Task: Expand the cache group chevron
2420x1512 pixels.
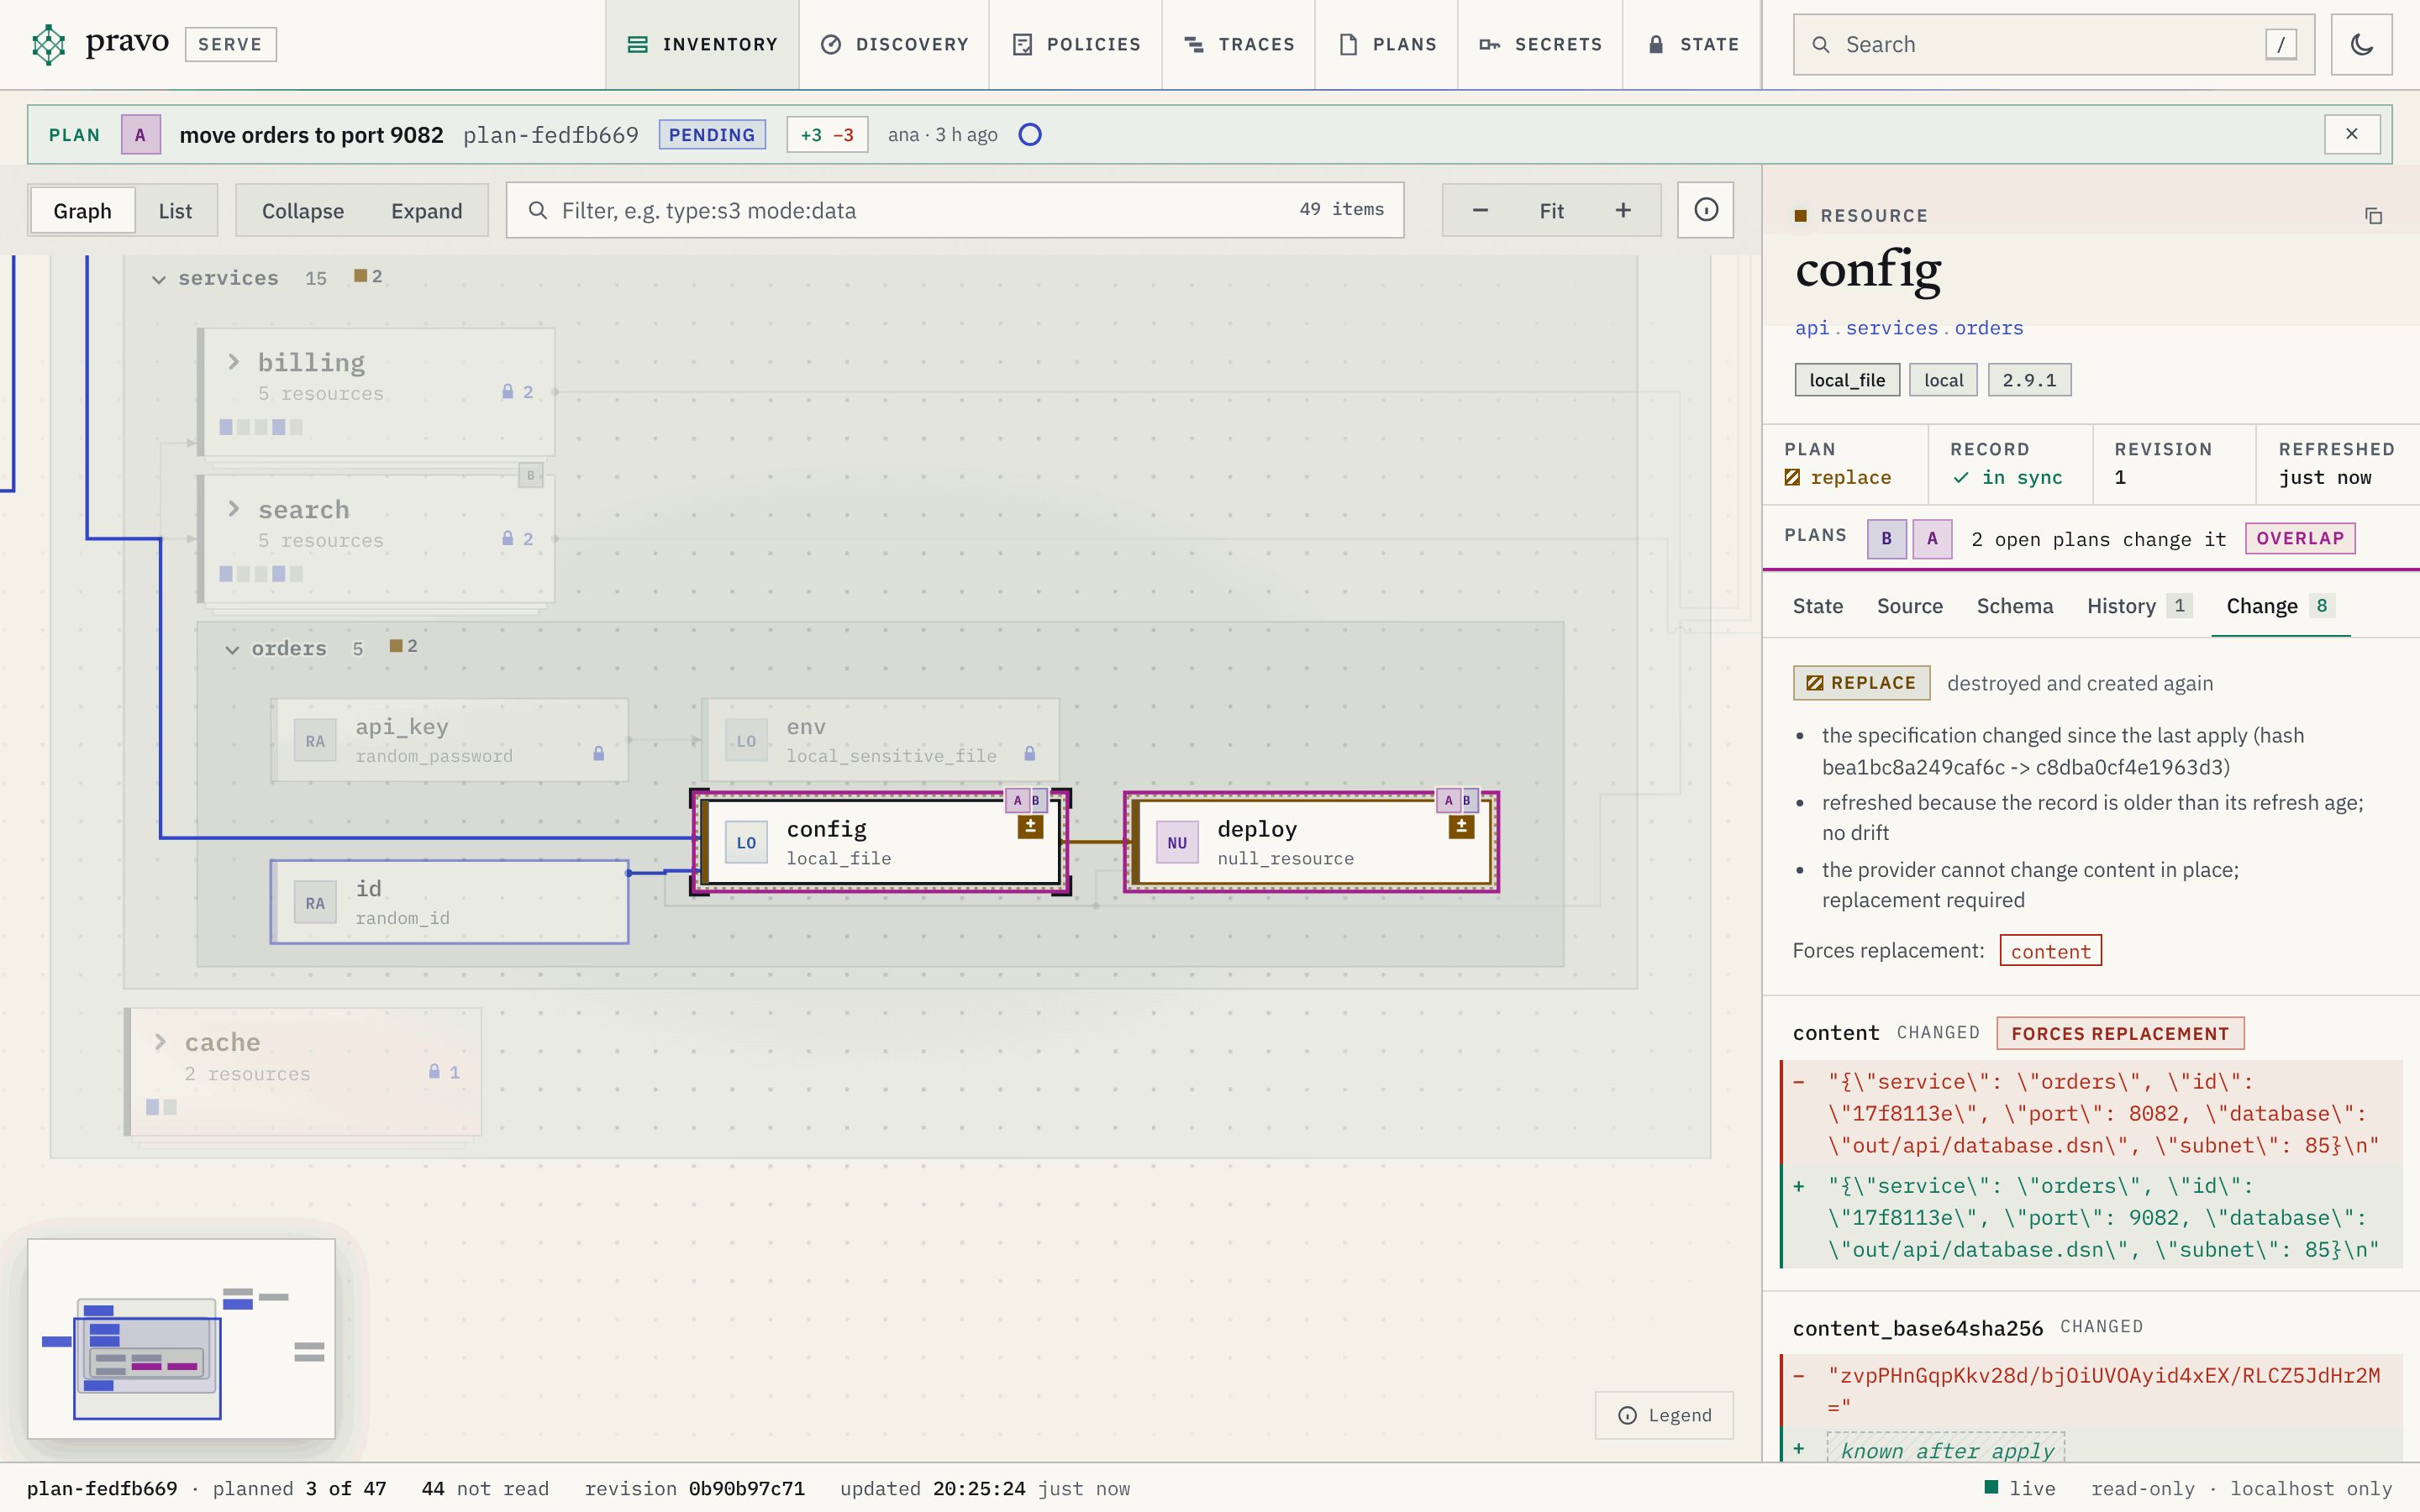Action: (160, 1042)
